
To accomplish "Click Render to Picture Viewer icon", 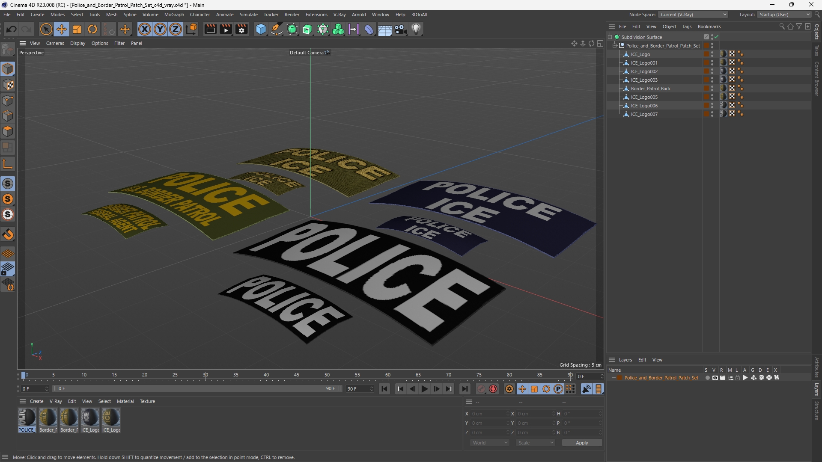I will coord(226,29).
